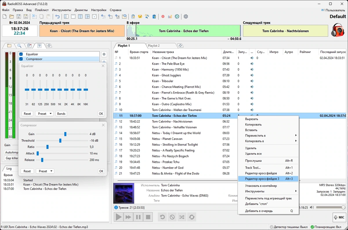
Task: Open the user 'Пользователь' selector
Action: pos(333,10)
